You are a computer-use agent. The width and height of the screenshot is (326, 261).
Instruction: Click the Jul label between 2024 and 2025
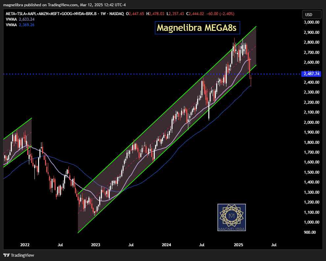tap(202, 245)
